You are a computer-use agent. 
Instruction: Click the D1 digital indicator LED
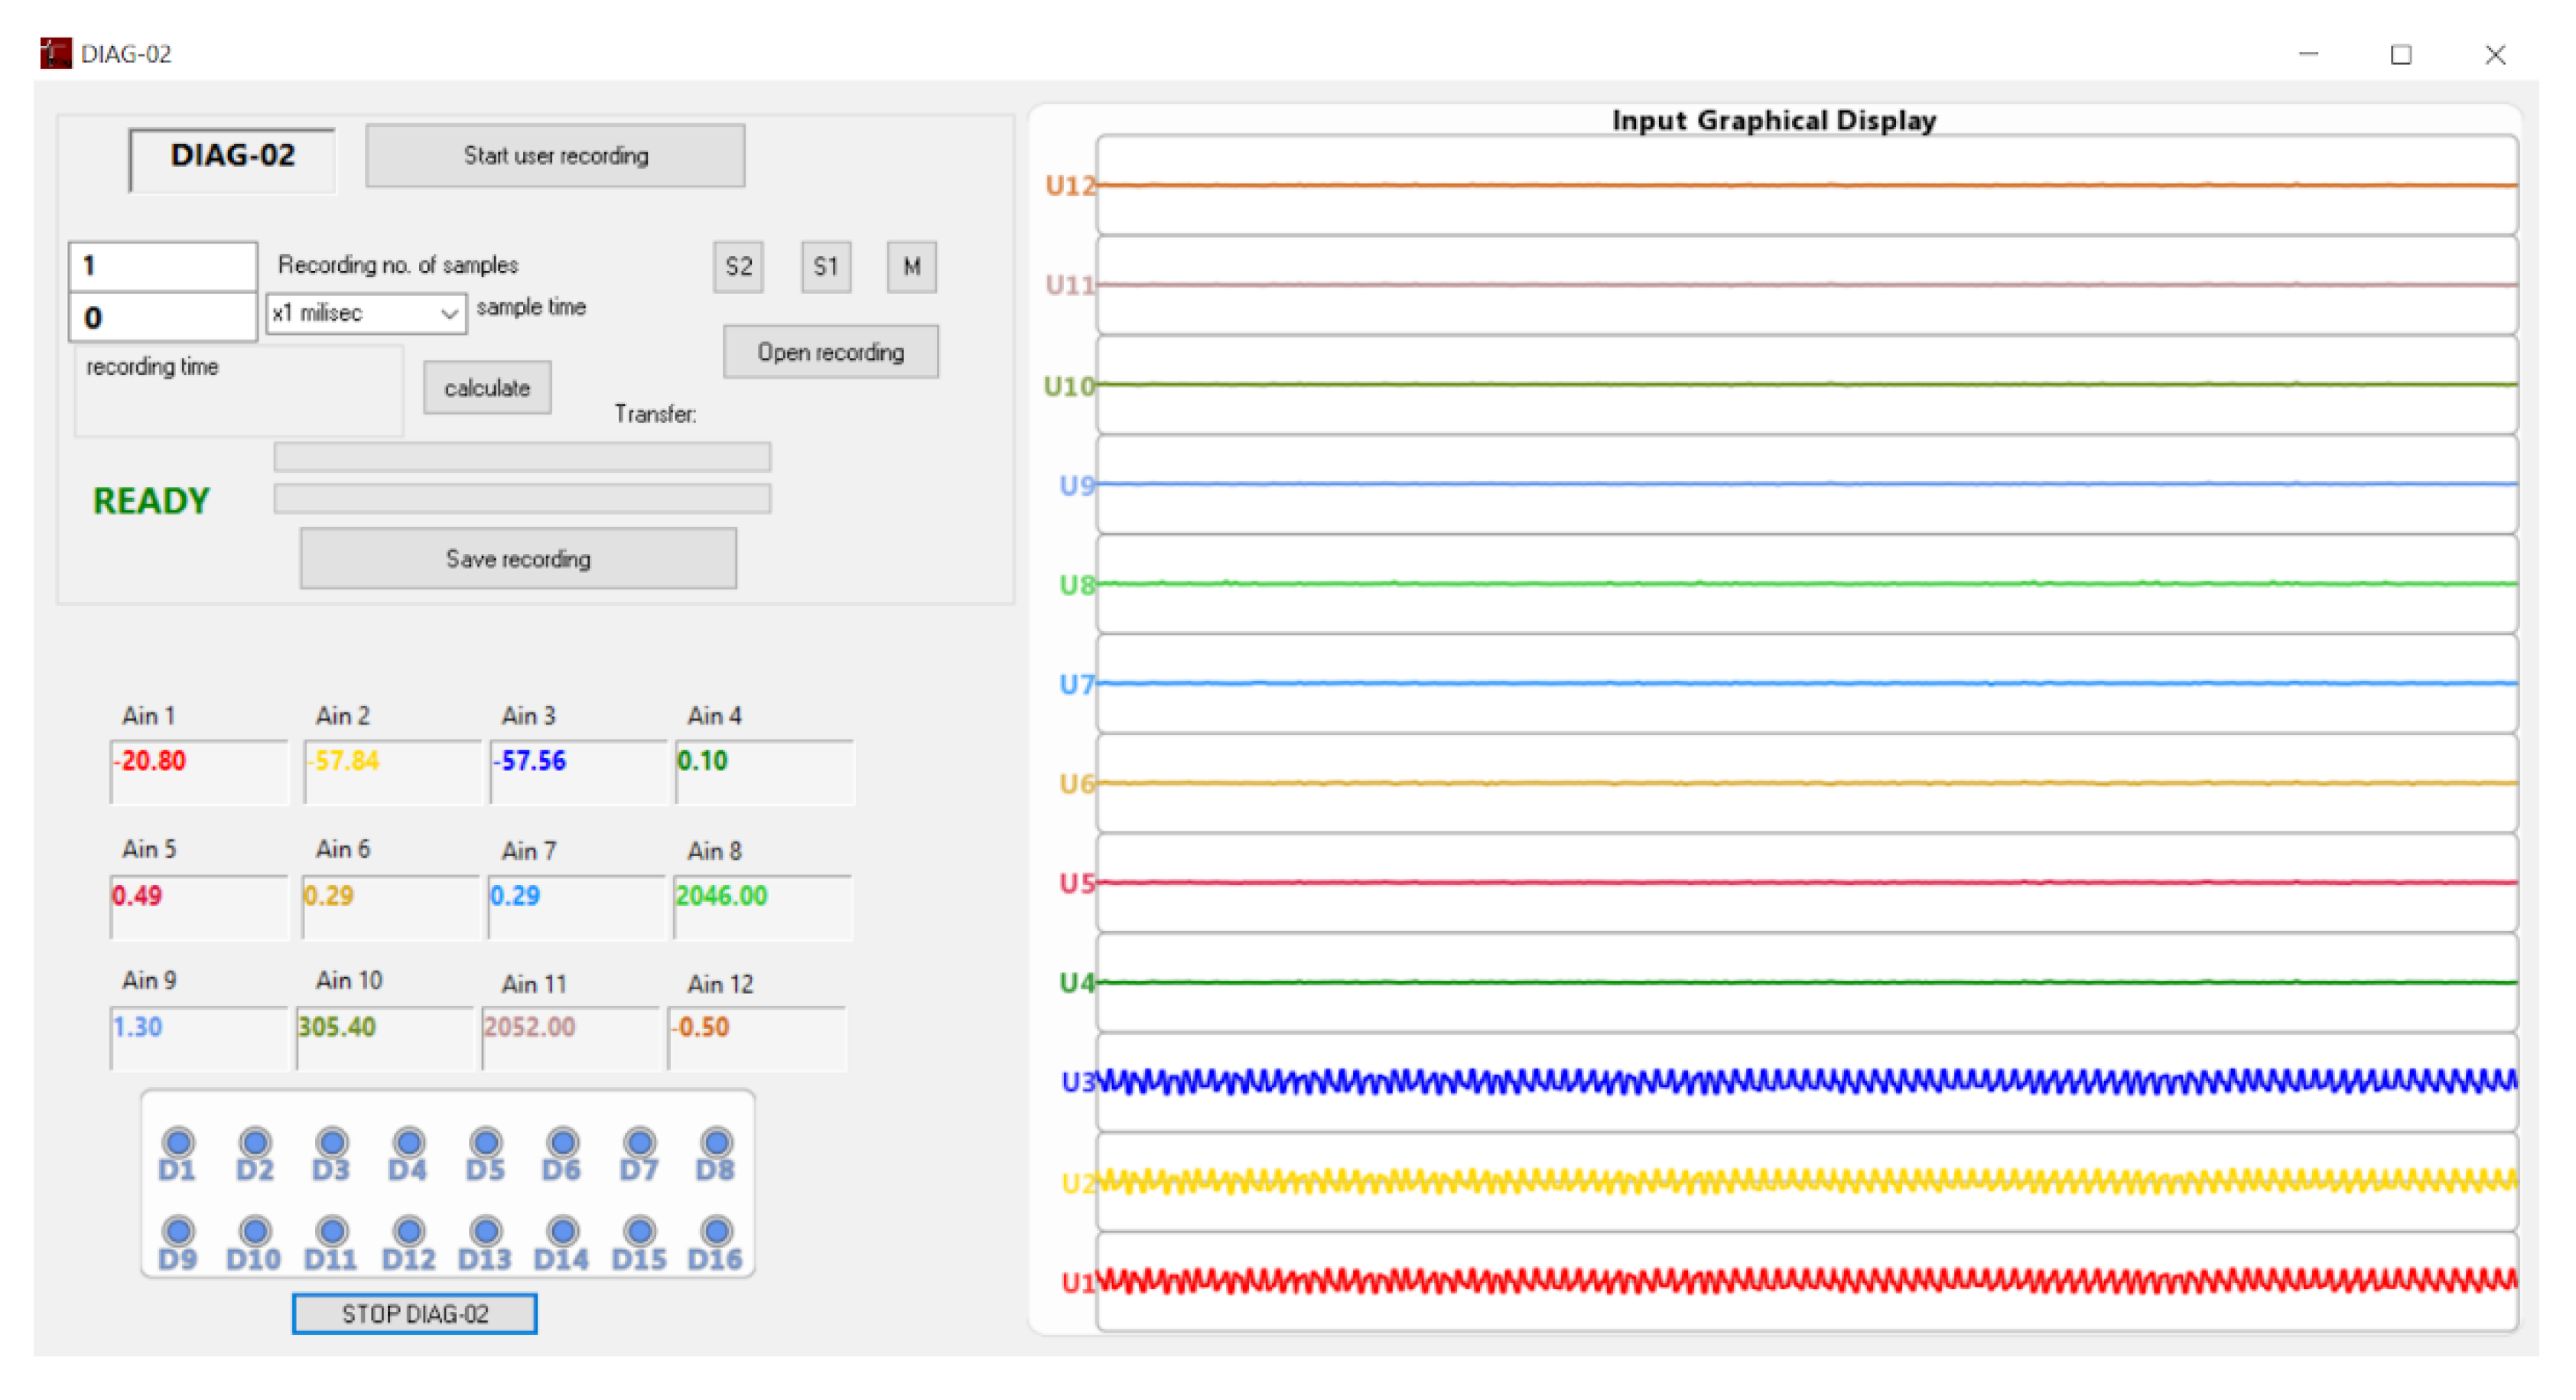(x=178, y=1142)
